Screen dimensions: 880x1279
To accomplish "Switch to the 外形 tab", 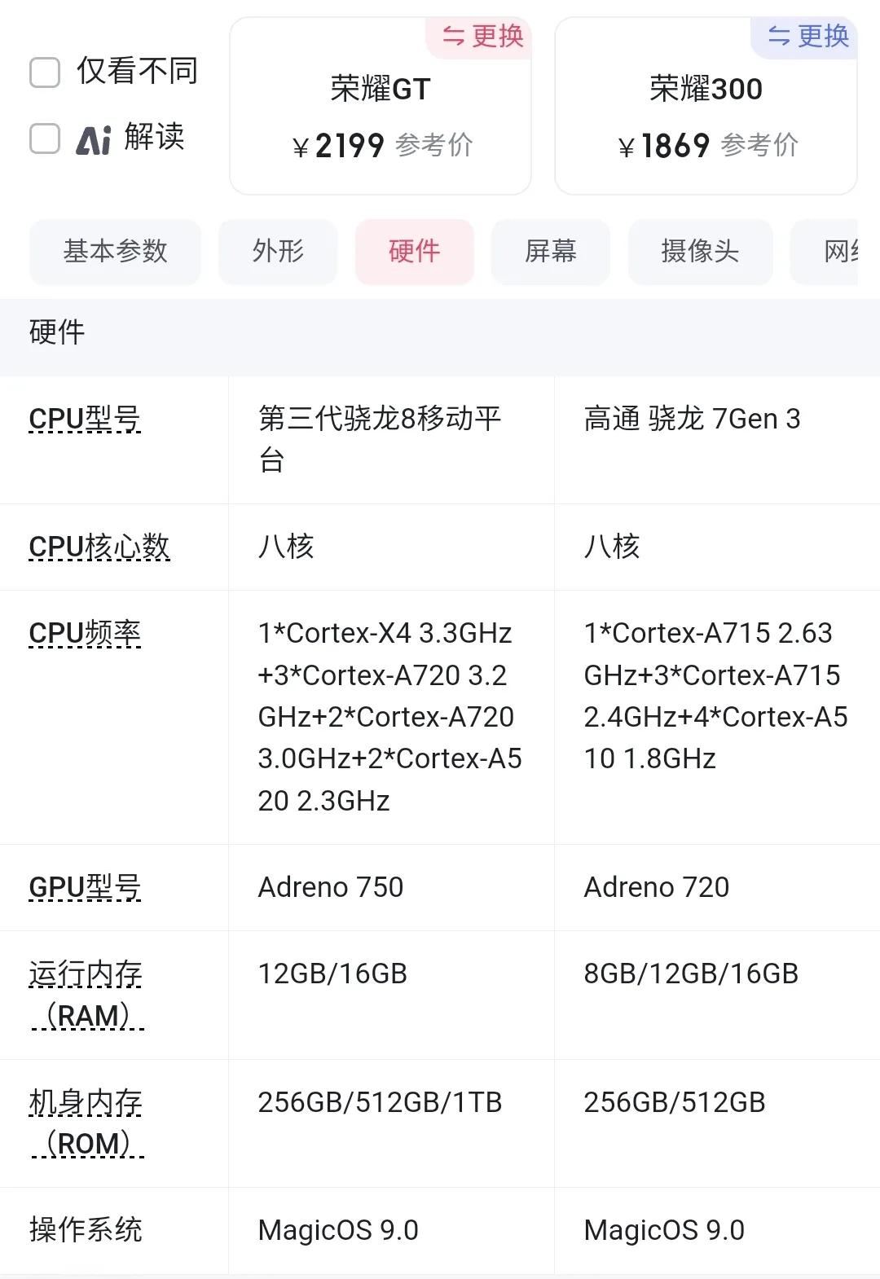I will [278, 252].
